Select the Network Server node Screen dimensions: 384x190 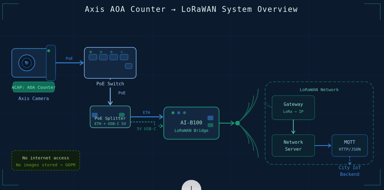pos(293,145)
